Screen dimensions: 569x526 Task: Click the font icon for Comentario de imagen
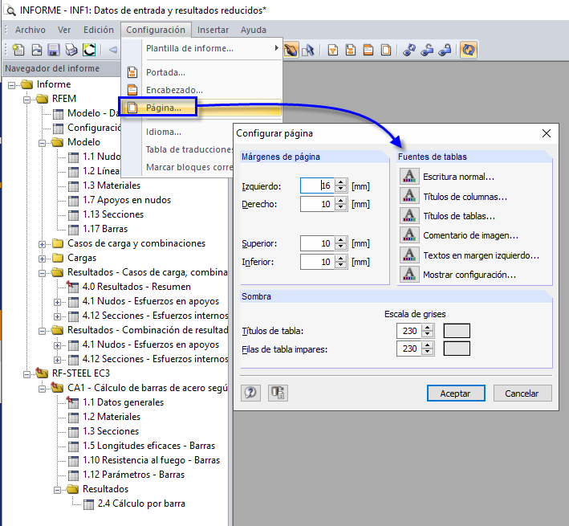point(409,235)
